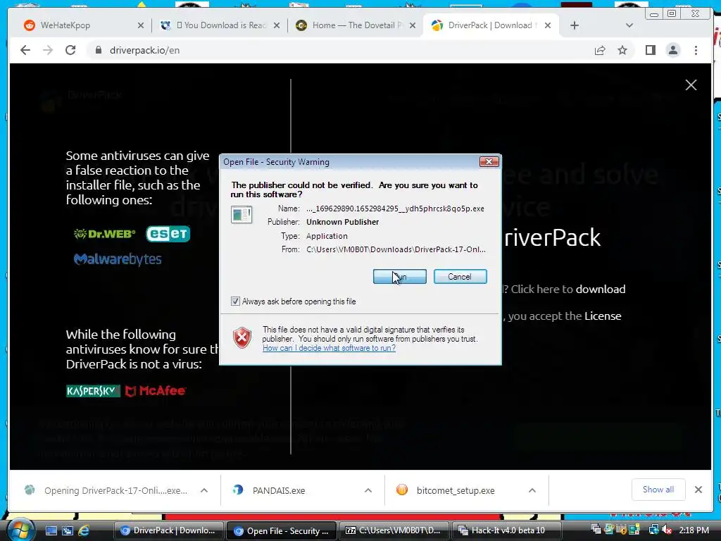The image size is (721, 541).
Task: Reload the driverpack.io page
Action: pos(70,50)
